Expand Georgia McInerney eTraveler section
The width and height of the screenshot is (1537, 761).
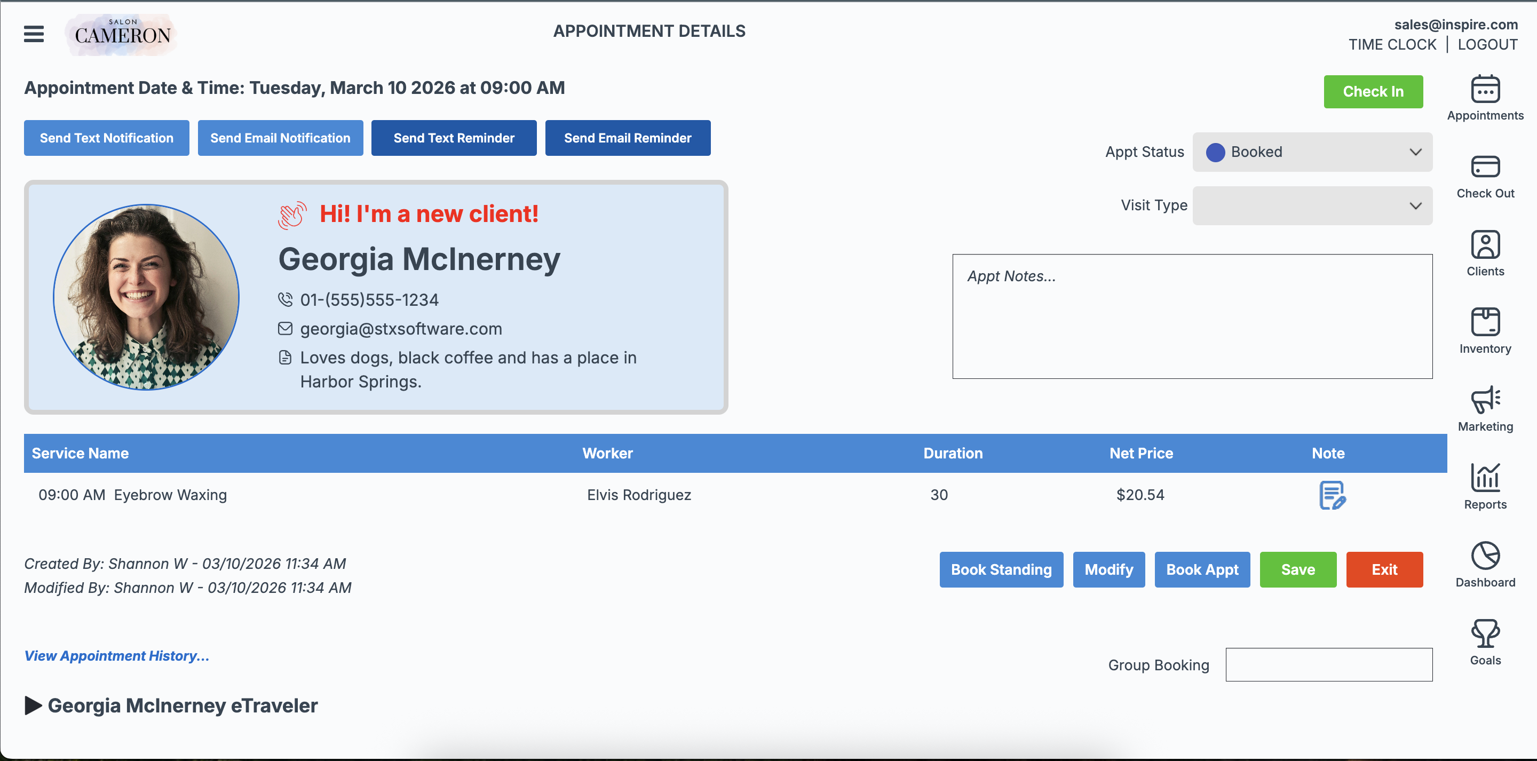[34, 705]
